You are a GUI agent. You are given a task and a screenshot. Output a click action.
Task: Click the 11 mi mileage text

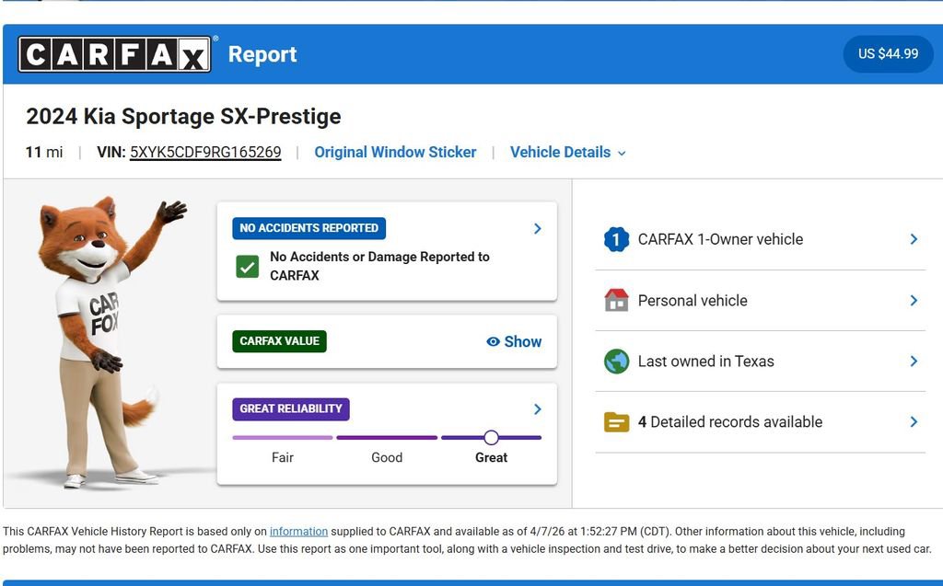(44, 152)
